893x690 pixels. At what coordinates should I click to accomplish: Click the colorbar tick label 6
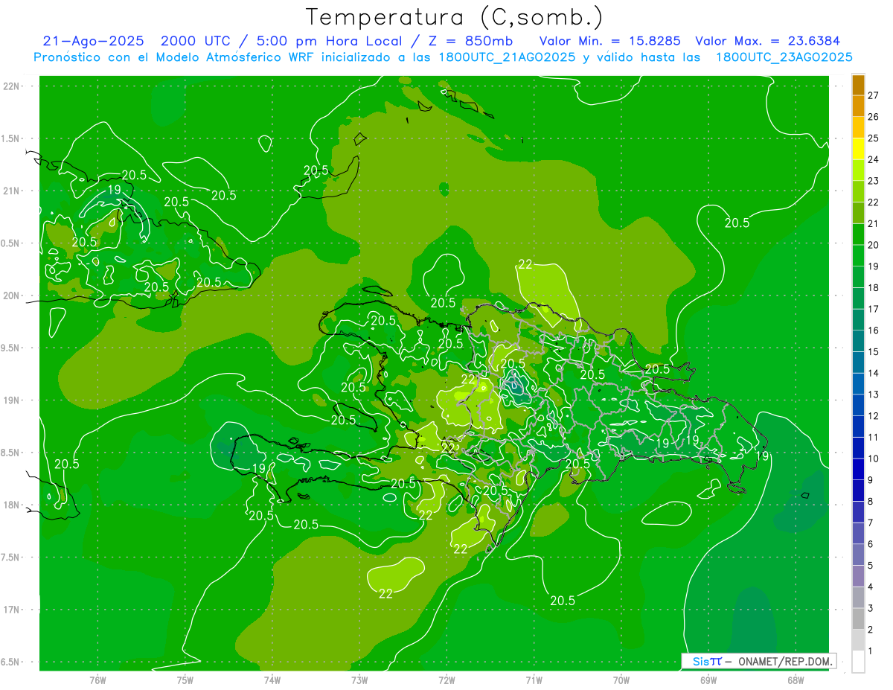(x=870, y=544)
